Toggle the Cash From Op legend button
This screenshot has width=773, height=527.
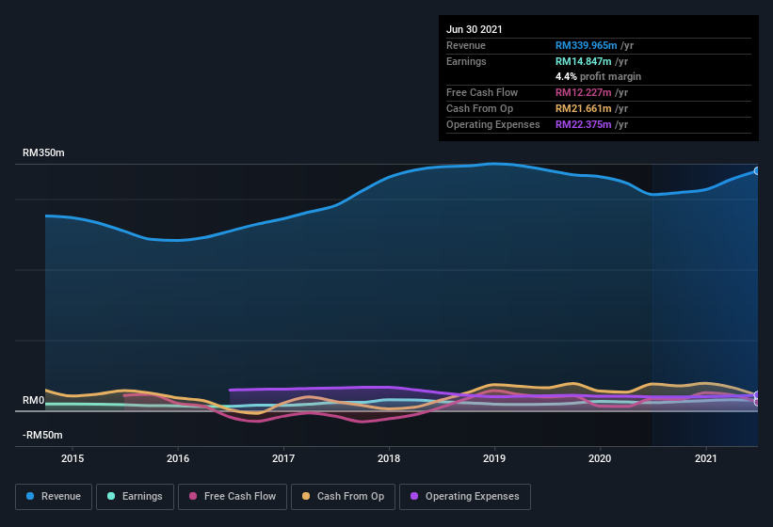coord(343,497)
